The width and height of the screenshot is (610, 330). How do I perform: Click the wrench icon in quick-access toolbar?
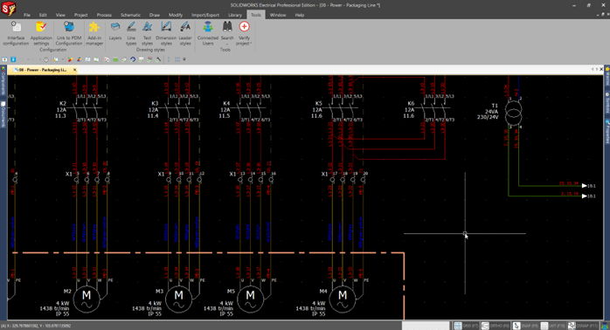[158, 59]
